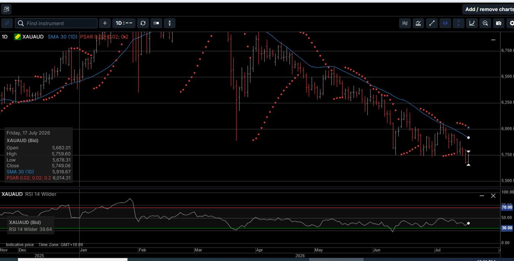Click the Jun label on time axis

(x=377, y=250)
